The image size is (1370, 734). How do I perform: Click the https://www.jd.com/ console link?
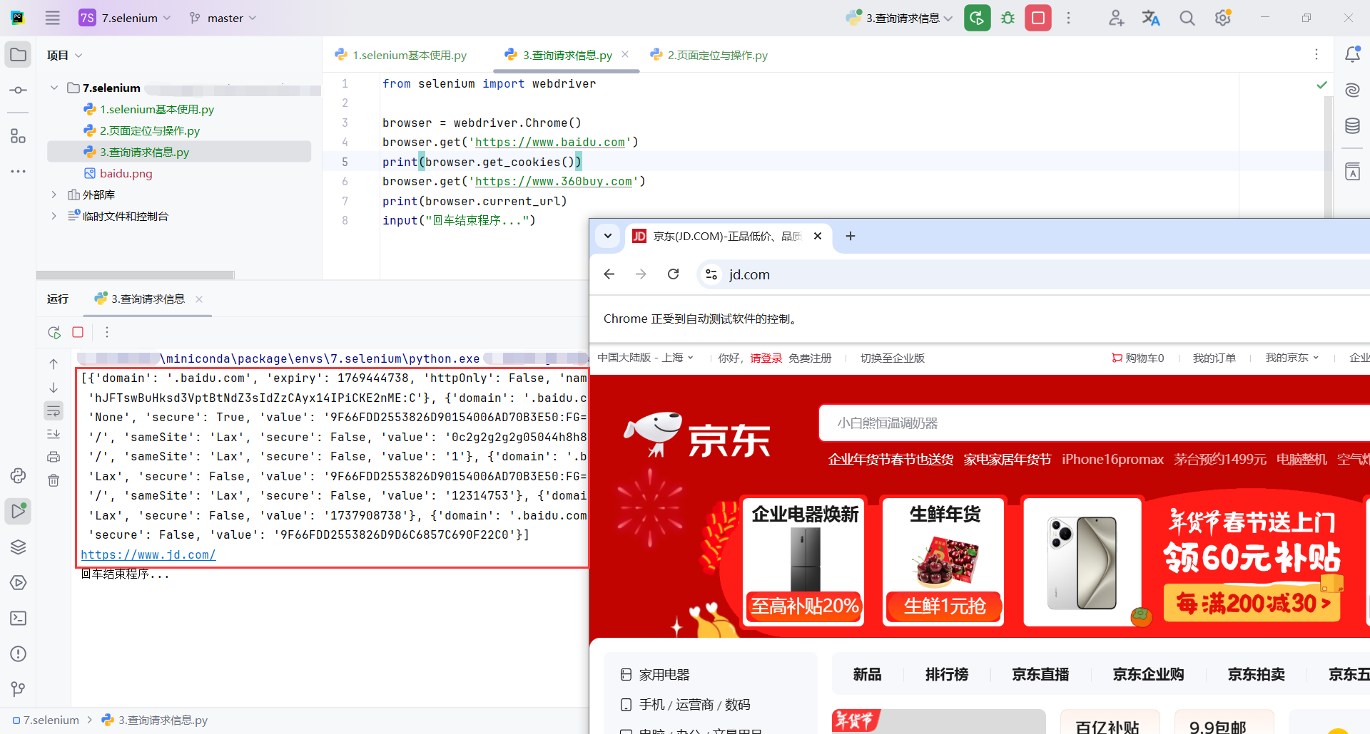pyautogui.click(x=148, y=554)
